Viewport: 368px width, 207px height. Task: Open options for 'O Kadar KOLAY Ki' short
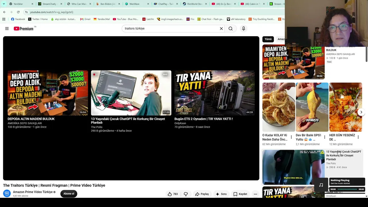[x=291, y=137]
